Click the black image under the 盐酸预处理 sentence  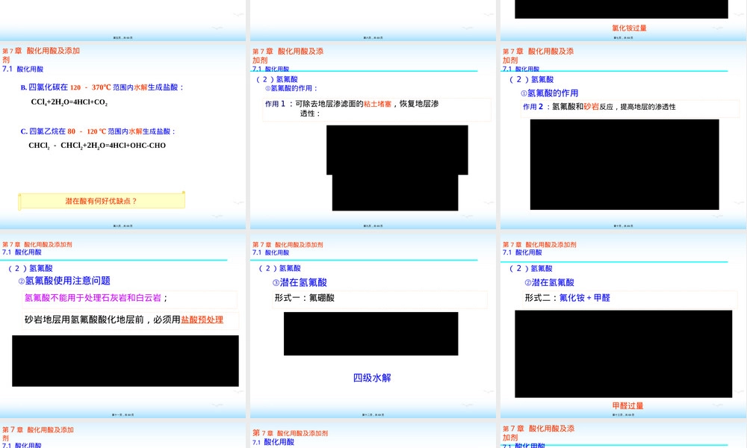(x=125, y=361)
